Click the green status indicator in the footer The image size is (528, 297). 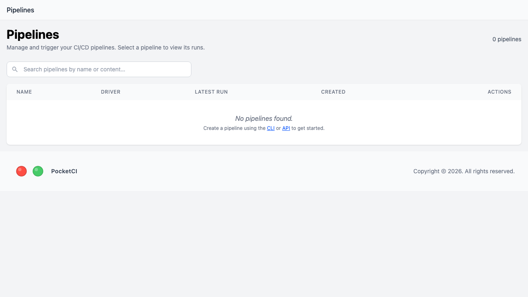click(38, 171)
